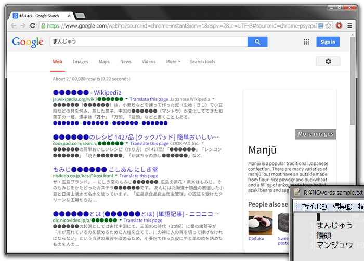364x261 pixels.
Task: Switch to the Videos tab
Action: click(149, 62)
